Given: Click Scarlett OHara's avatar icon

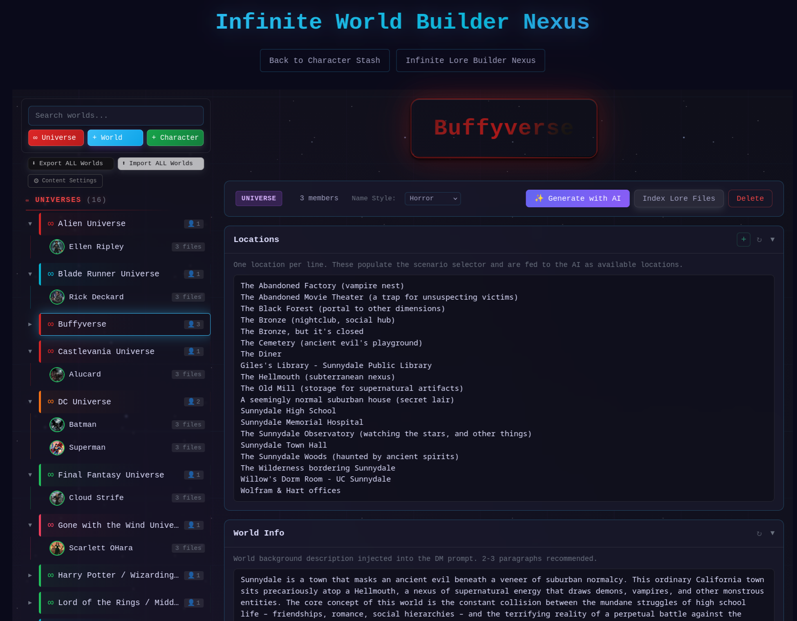Looking at the screenshot, I should (x=57, y=548).
